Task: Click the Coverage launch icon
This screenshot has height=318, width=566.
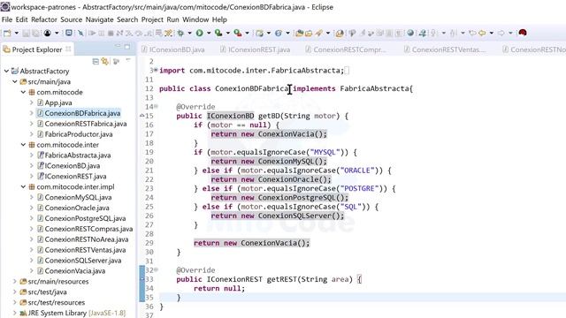Action: 218,34
